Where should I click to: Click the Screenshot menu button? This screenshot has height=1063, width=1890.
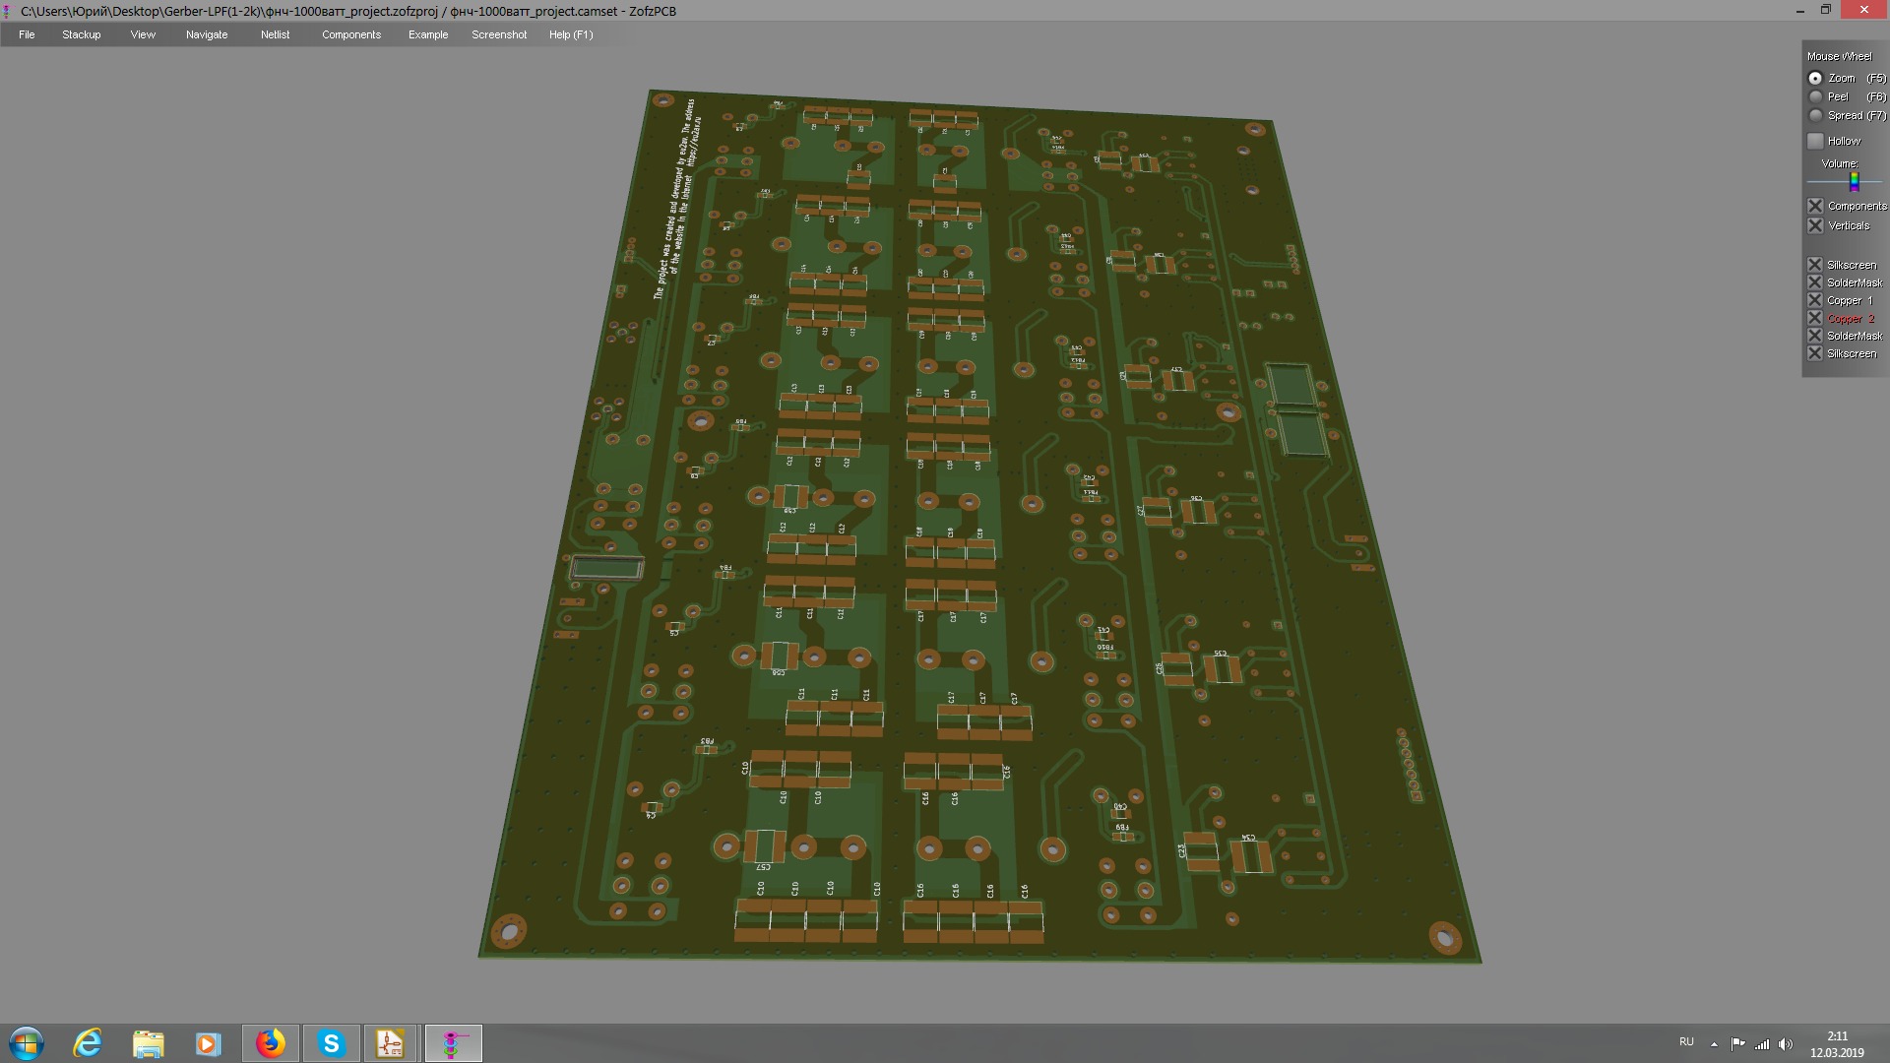pyautogui.click(x=499, y=34)
